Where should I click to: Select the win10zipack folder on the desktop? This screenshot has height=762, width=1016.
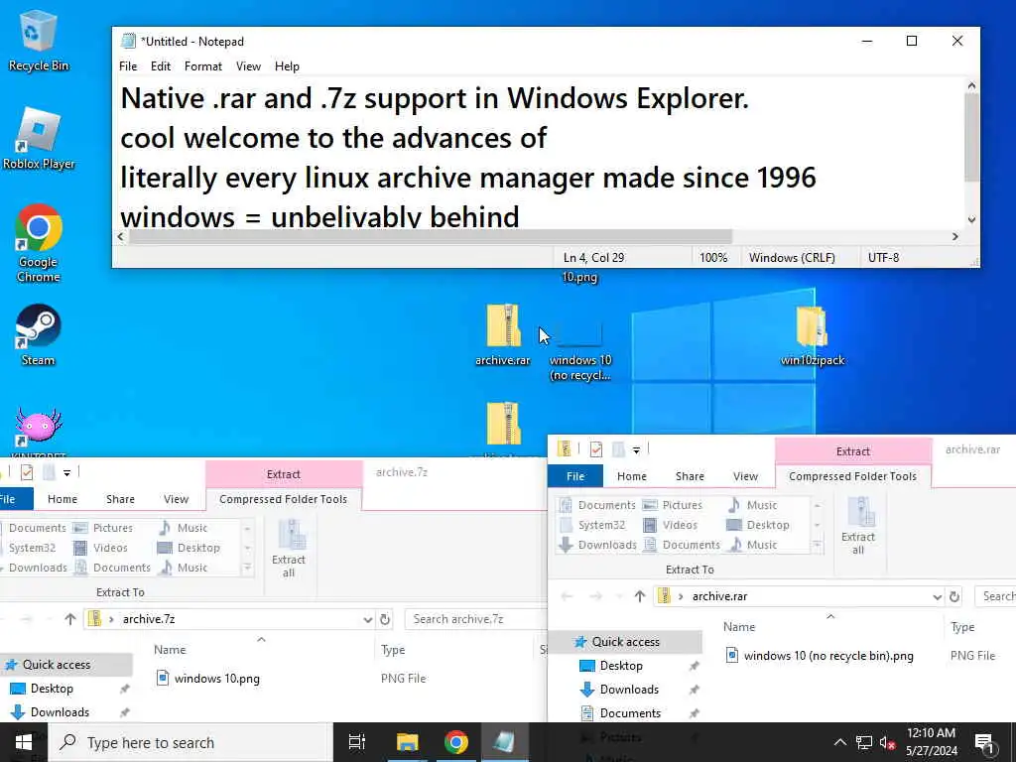click(813, 335)
